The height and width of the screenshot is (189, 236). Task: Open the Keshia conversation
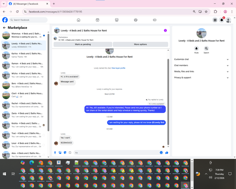24,125
